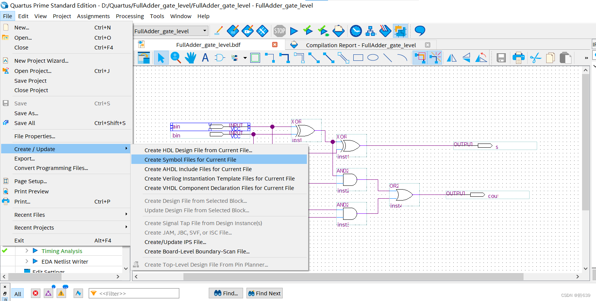This screenshot has width=596, height=301.
Task: Show more toolbar buttons chevron
Action: tap(586, 58)
